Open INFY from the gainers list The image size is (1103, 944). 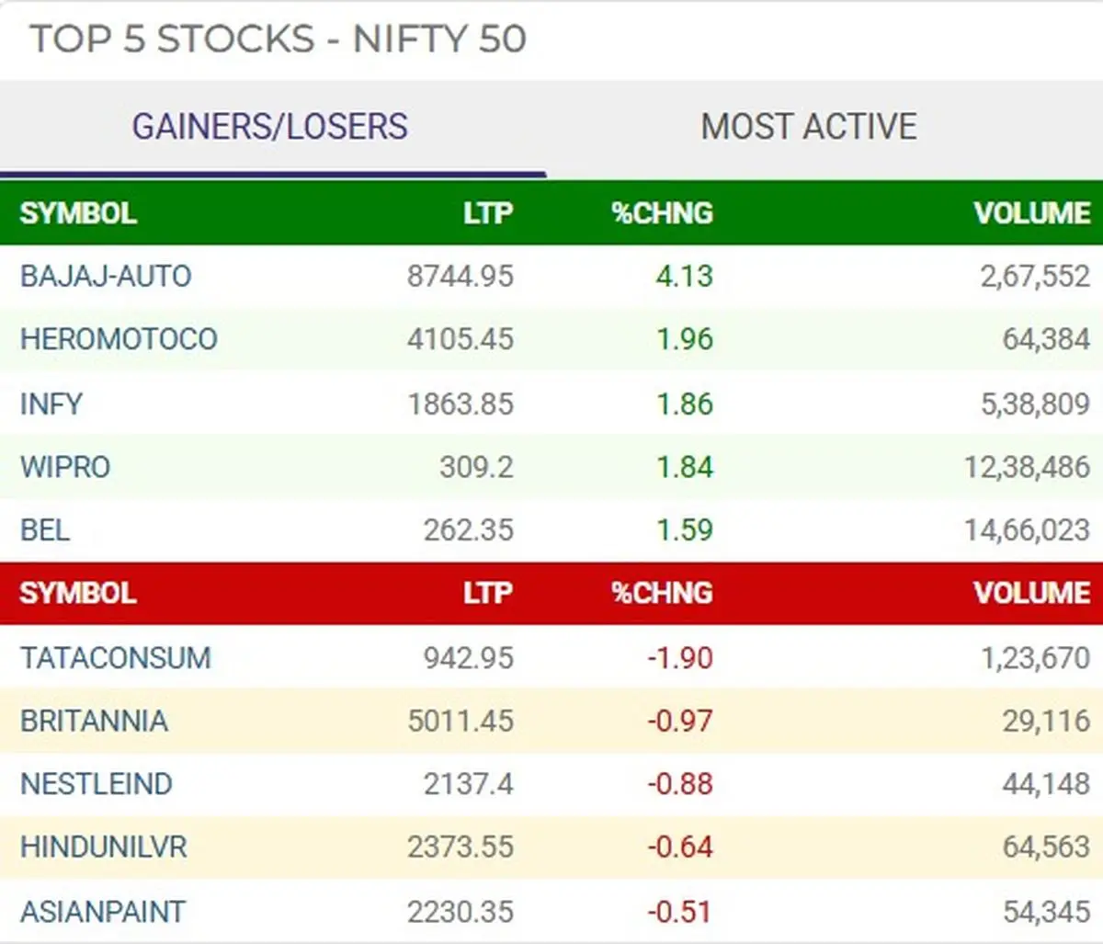tap(50, 403)
